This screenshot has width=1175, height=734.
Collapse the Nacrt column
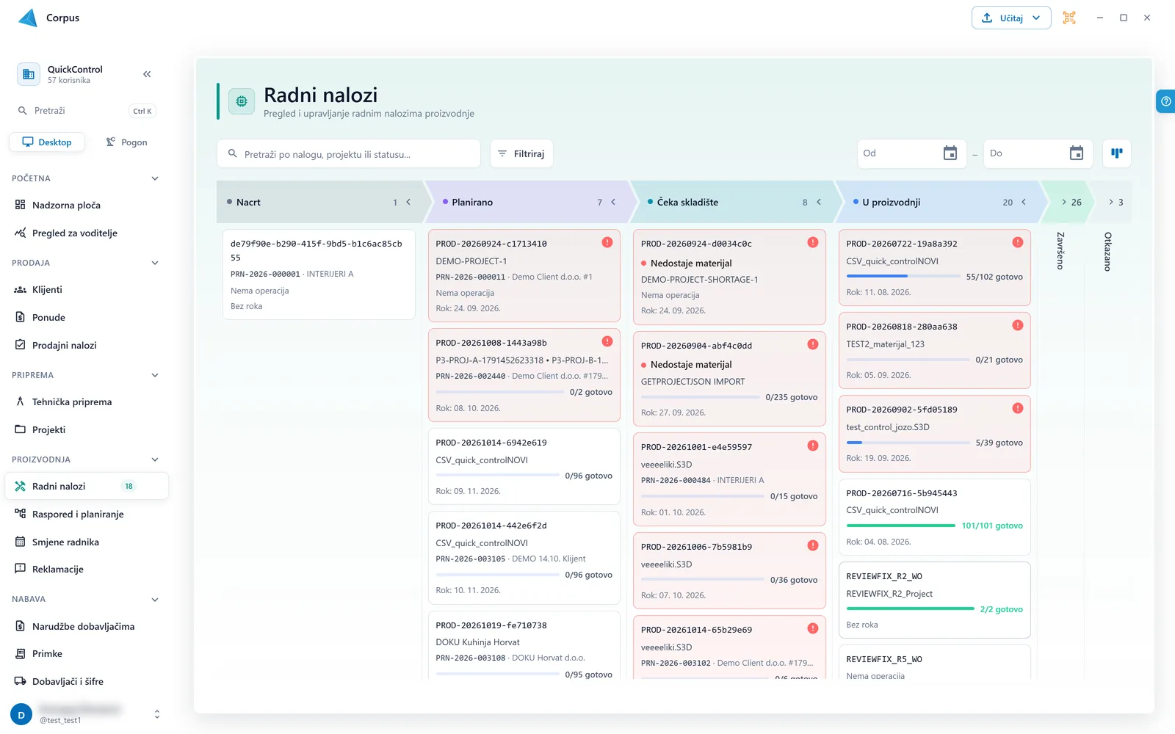click(x=408, y=202)
